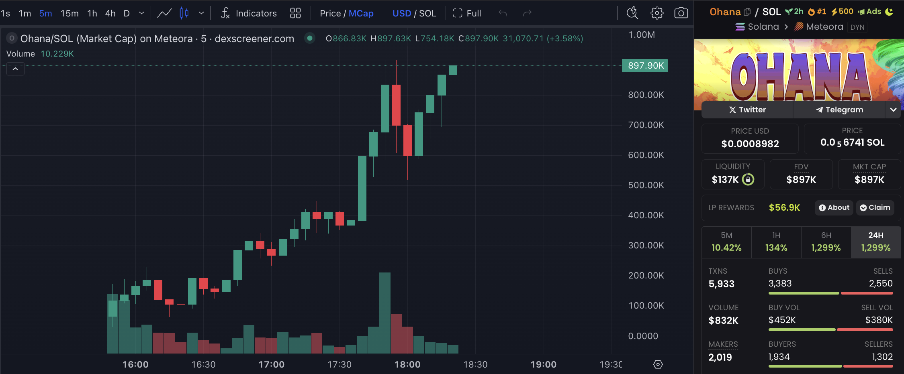Expand more timeframe options dropdown
Viewport: 904px width, 374px height.
pyautogui.click(x=141, y=13)
